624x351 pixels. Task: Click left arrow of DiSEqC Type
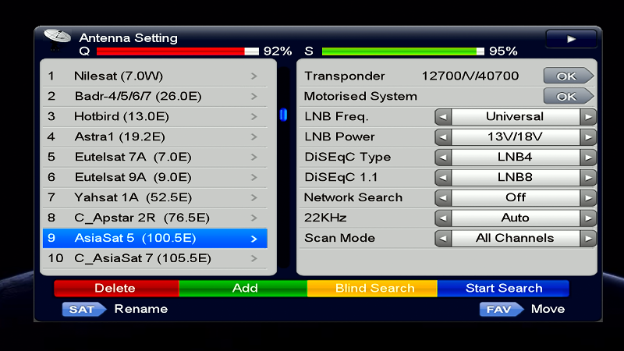[443, 158]
